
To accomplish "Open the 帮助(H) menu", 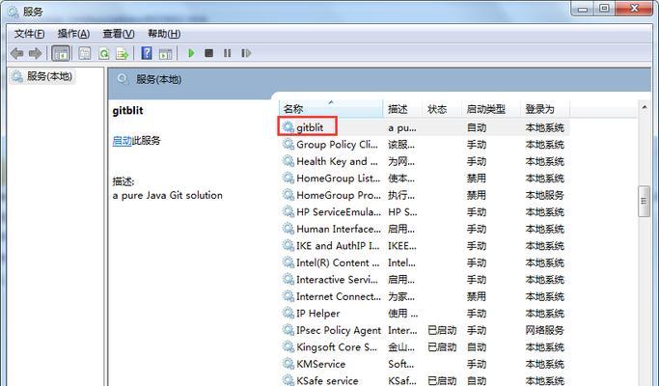I will (x=164, y=34).
